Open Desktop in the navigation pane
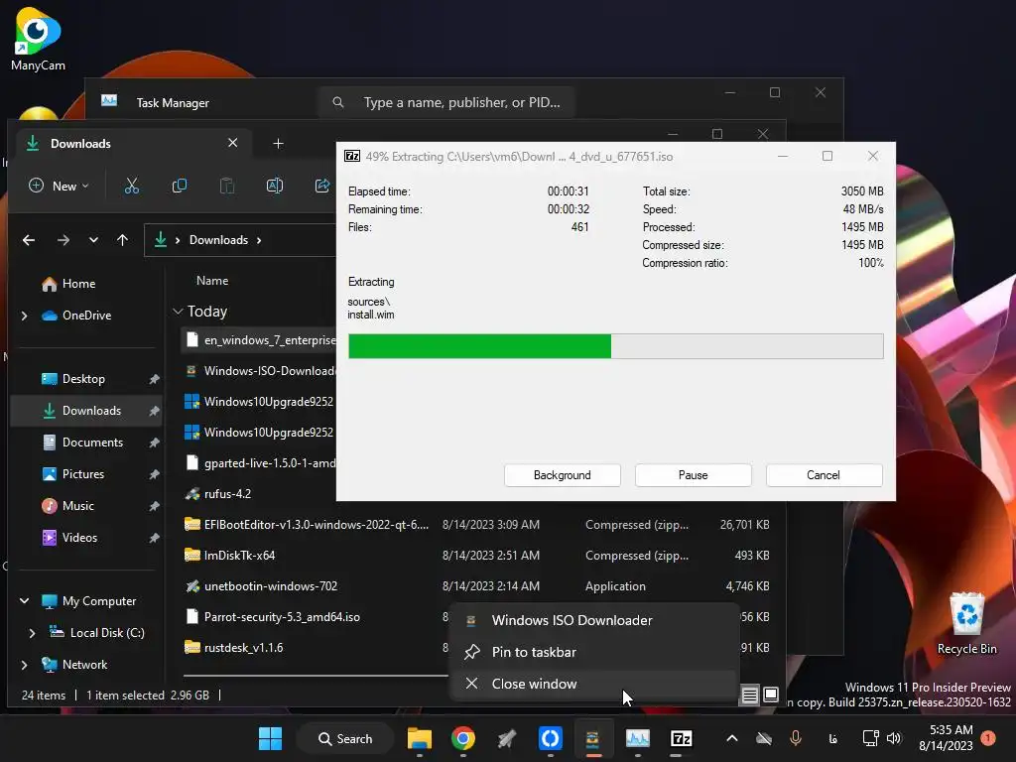Viewport: 1016px width, 762px height. [84, 379]
